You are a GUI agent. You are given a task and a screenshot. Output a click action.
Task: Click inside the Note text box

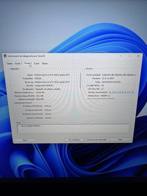coord(73,128)
